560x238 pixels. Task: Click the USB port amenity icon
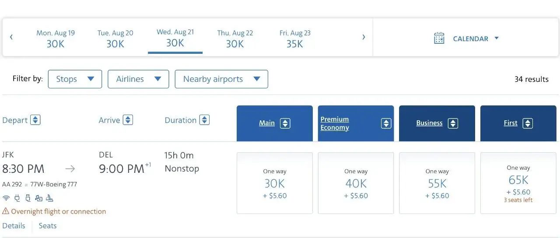click(28, 198)
